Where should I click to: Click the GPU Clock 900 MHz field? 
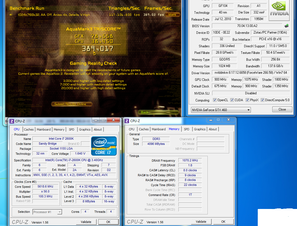220,79
